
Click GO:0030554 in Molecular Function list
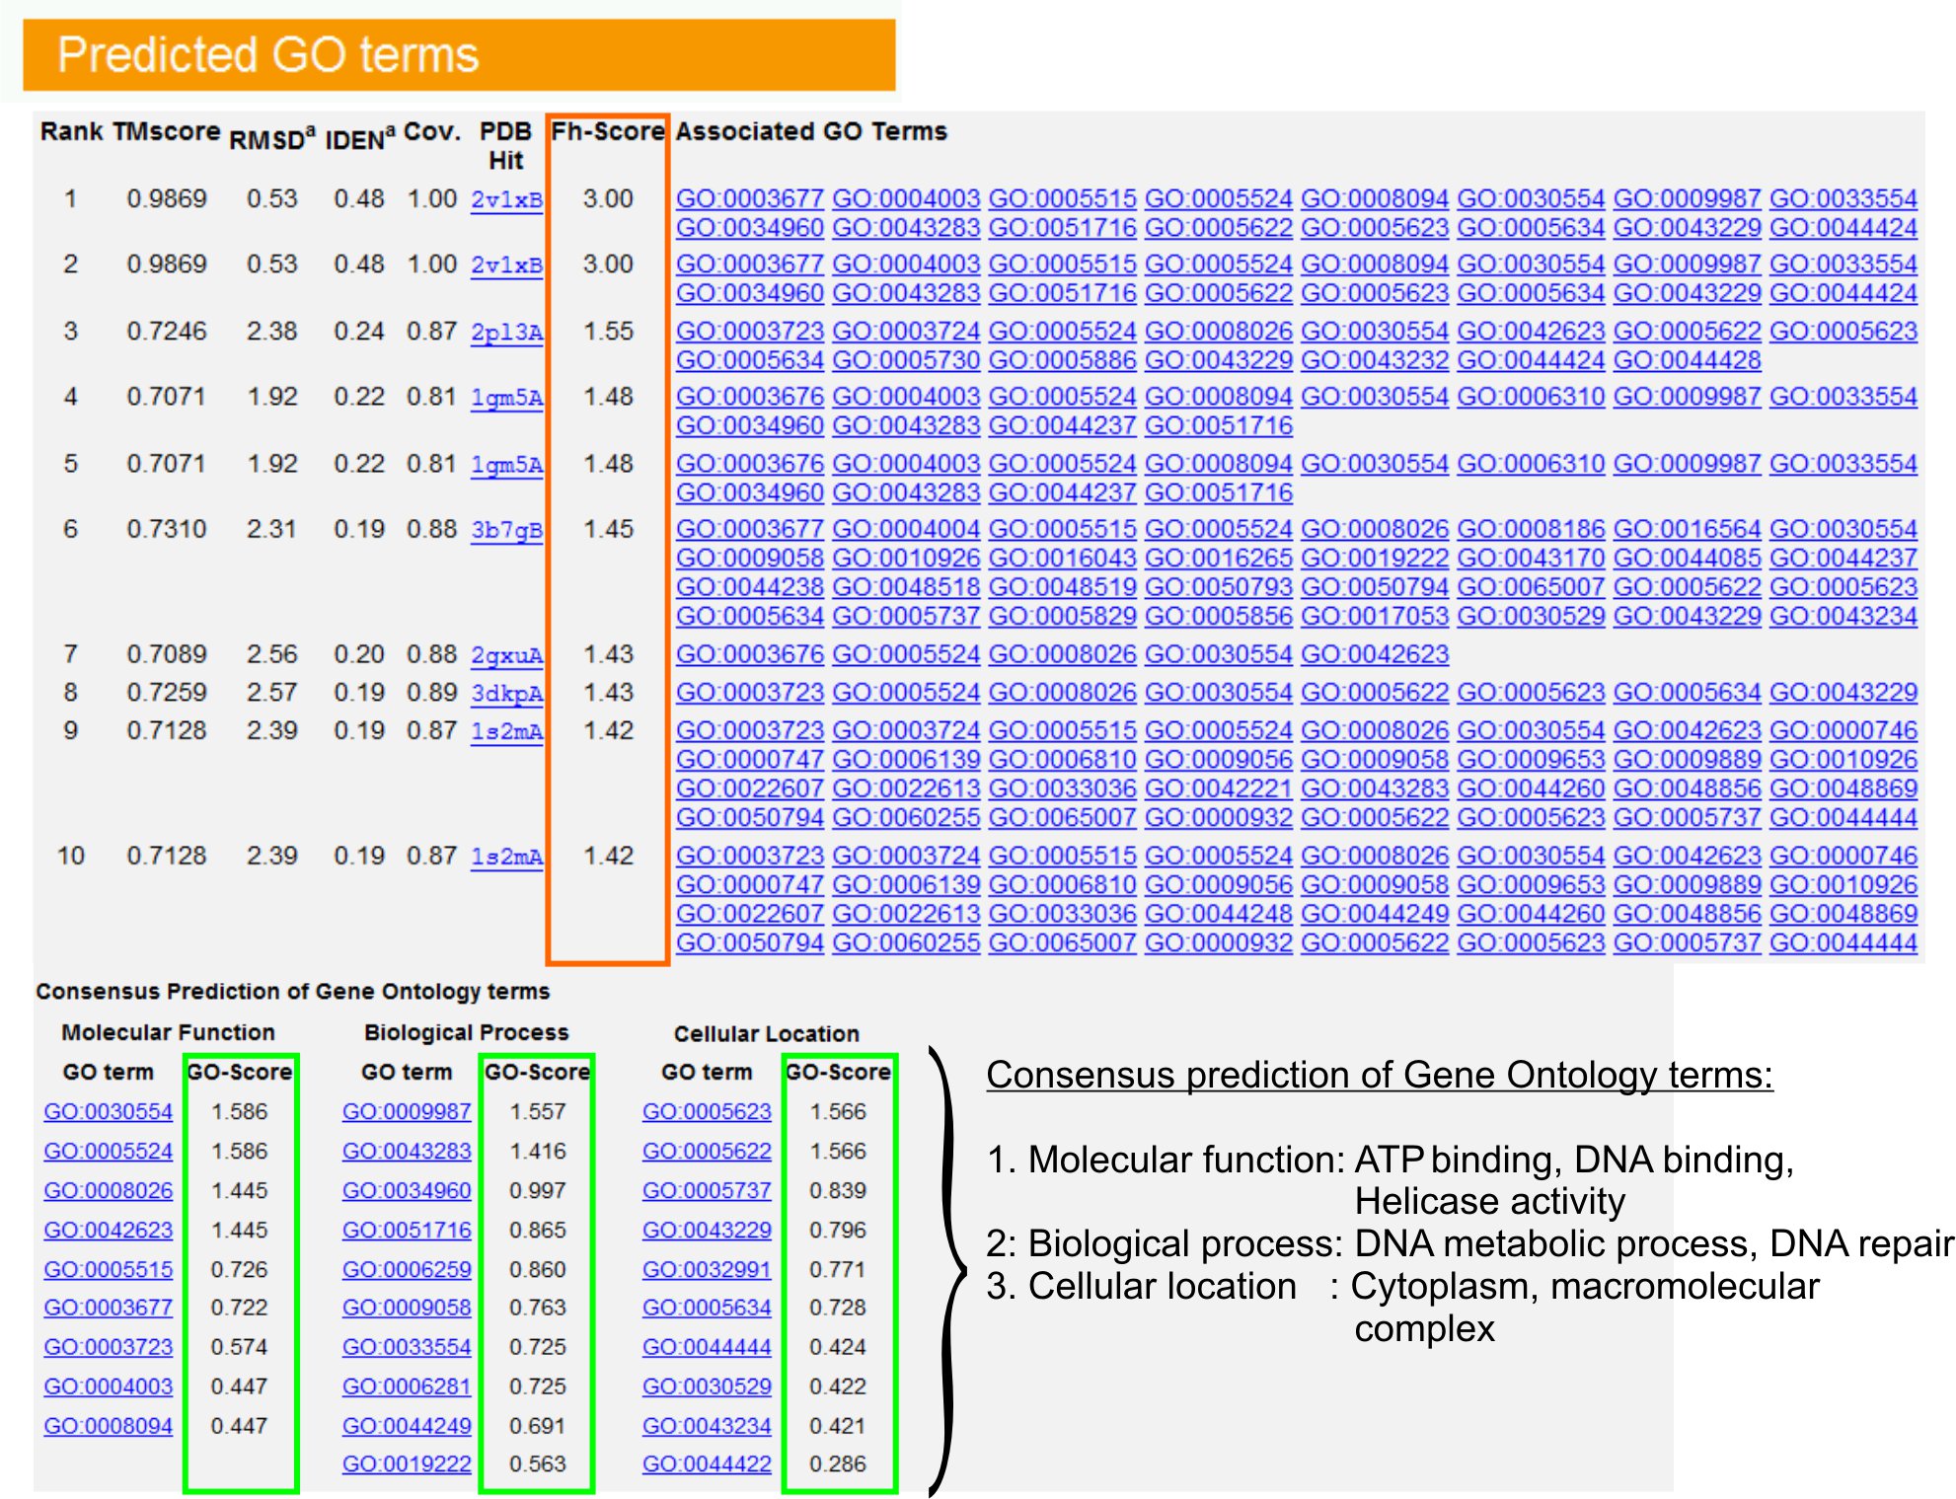pyautogui.click(x=109, y=1112)
